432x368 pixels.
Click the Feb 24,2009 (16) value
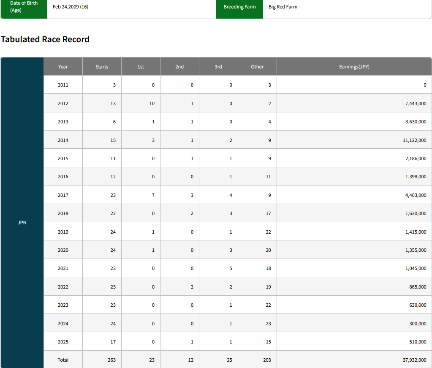point(71,7)
